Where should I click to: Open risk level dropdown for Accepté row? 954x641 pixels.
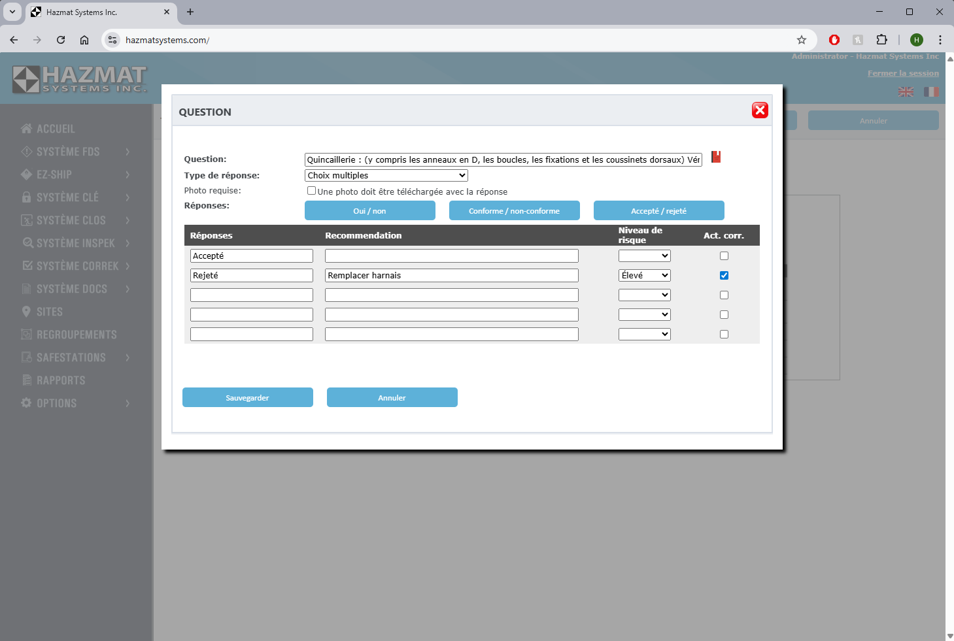coord(644,256)
